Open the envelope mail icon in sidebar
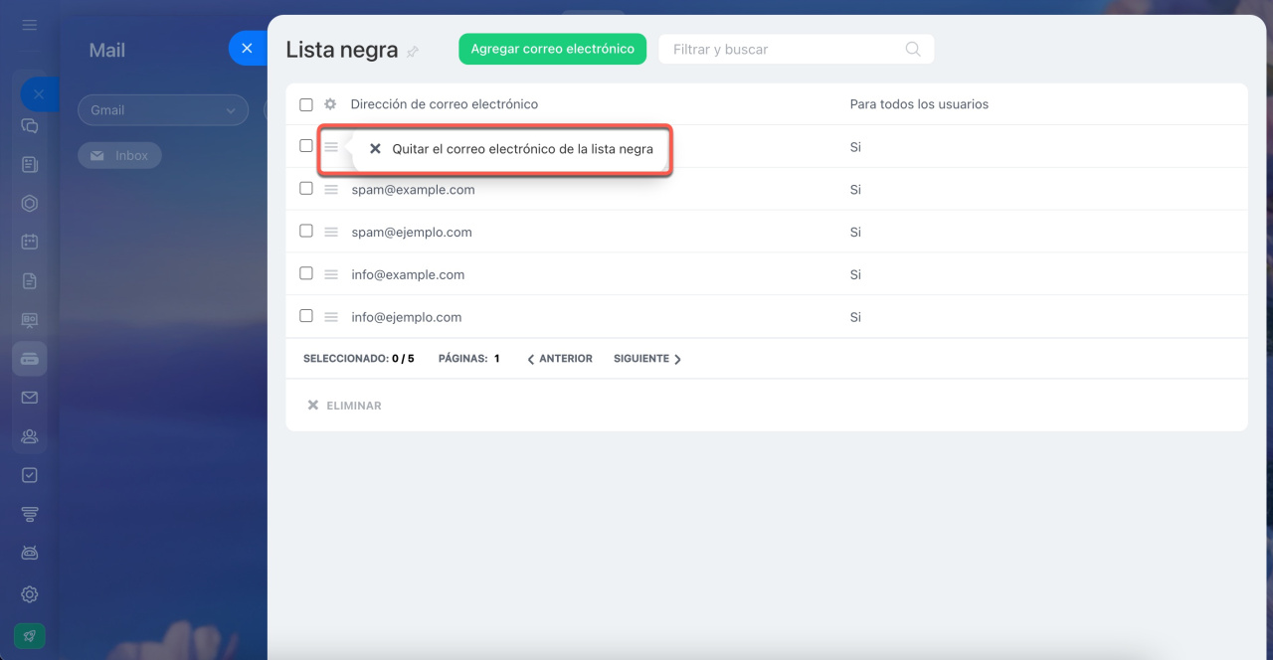This screenshot has width=1273, height=660. [30, 398]
